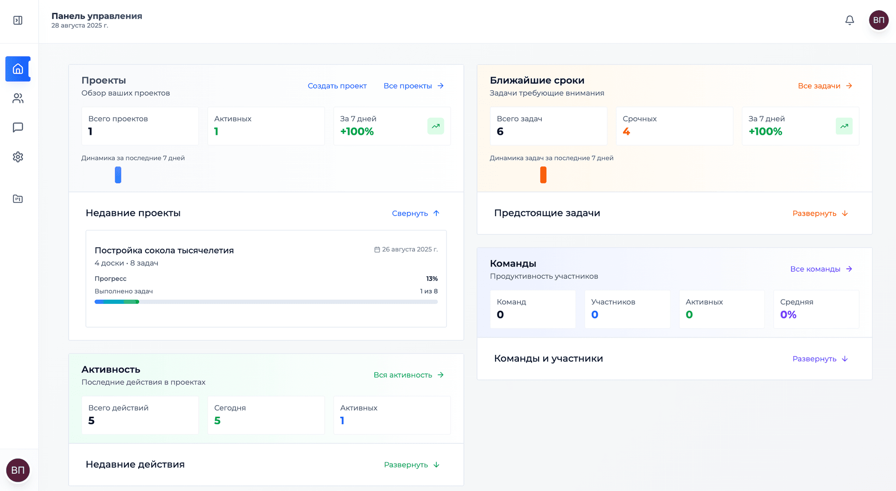The width and height of the screenshot is (896, 491).
Task: Click the '4 доски • 8 задач' text
Action: 126,263
